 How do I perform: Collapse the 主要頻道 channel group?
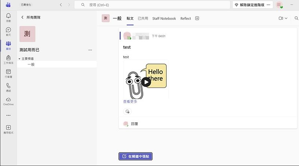(x=19, y=59)
